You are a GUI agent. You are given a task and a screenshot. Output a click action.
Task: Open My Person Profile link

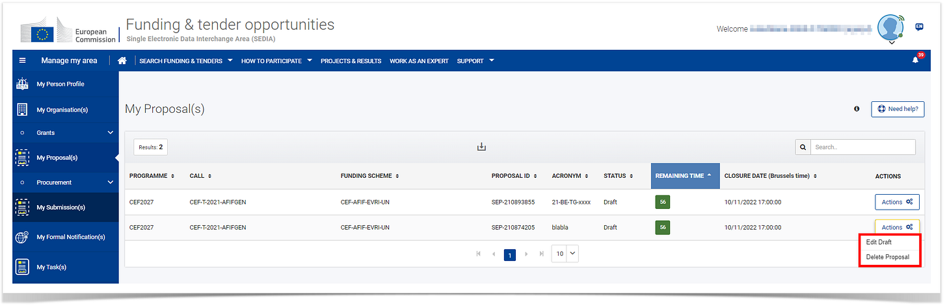point(60,84)
